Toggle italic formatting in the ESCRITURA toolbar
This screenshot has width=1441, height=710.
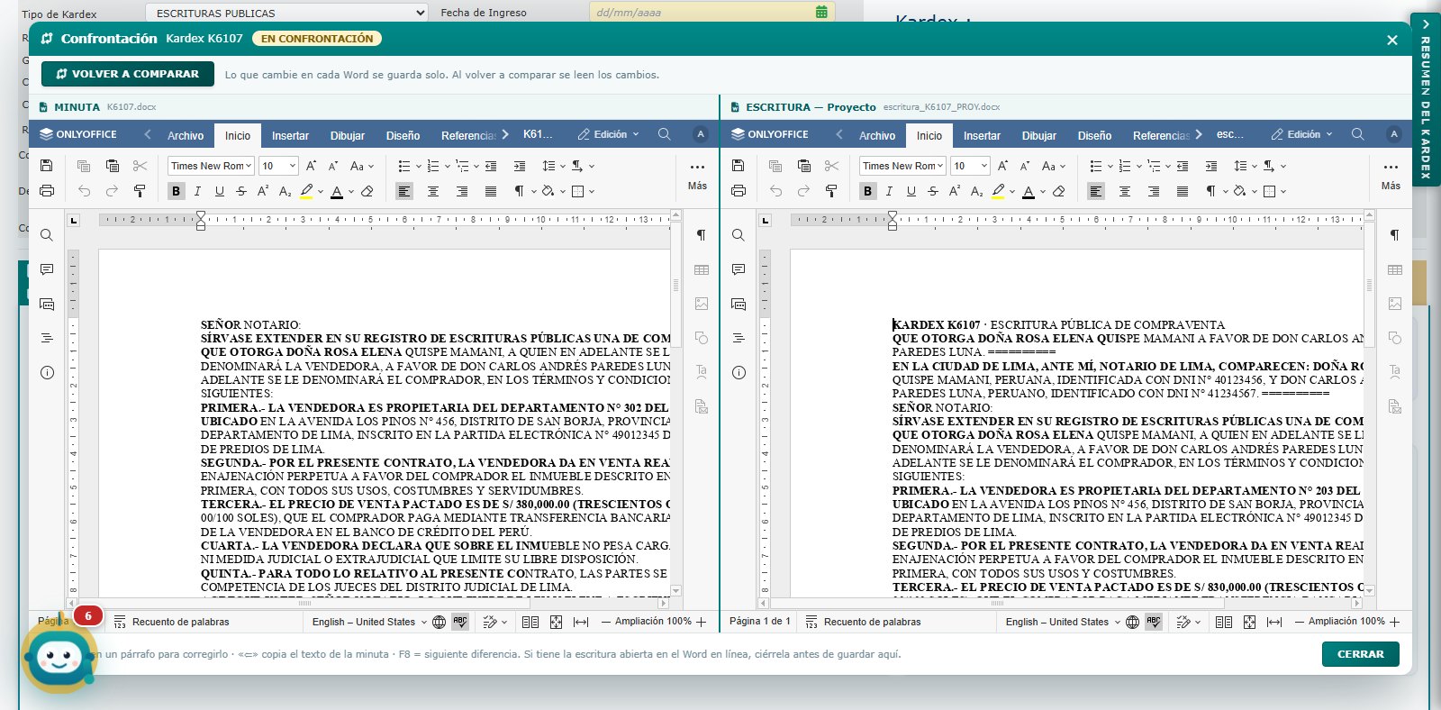[889, 191]
